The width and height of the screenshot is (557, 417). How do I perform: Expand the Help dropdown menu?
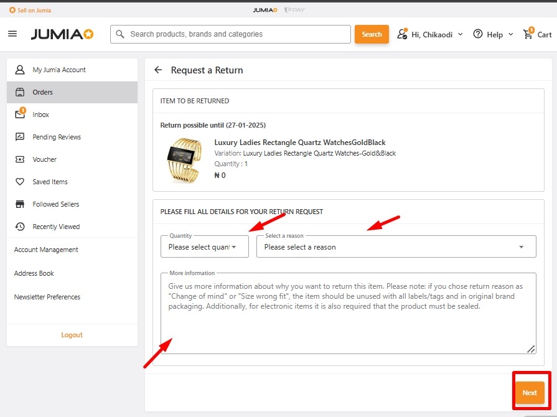click(x=493, y=34)
